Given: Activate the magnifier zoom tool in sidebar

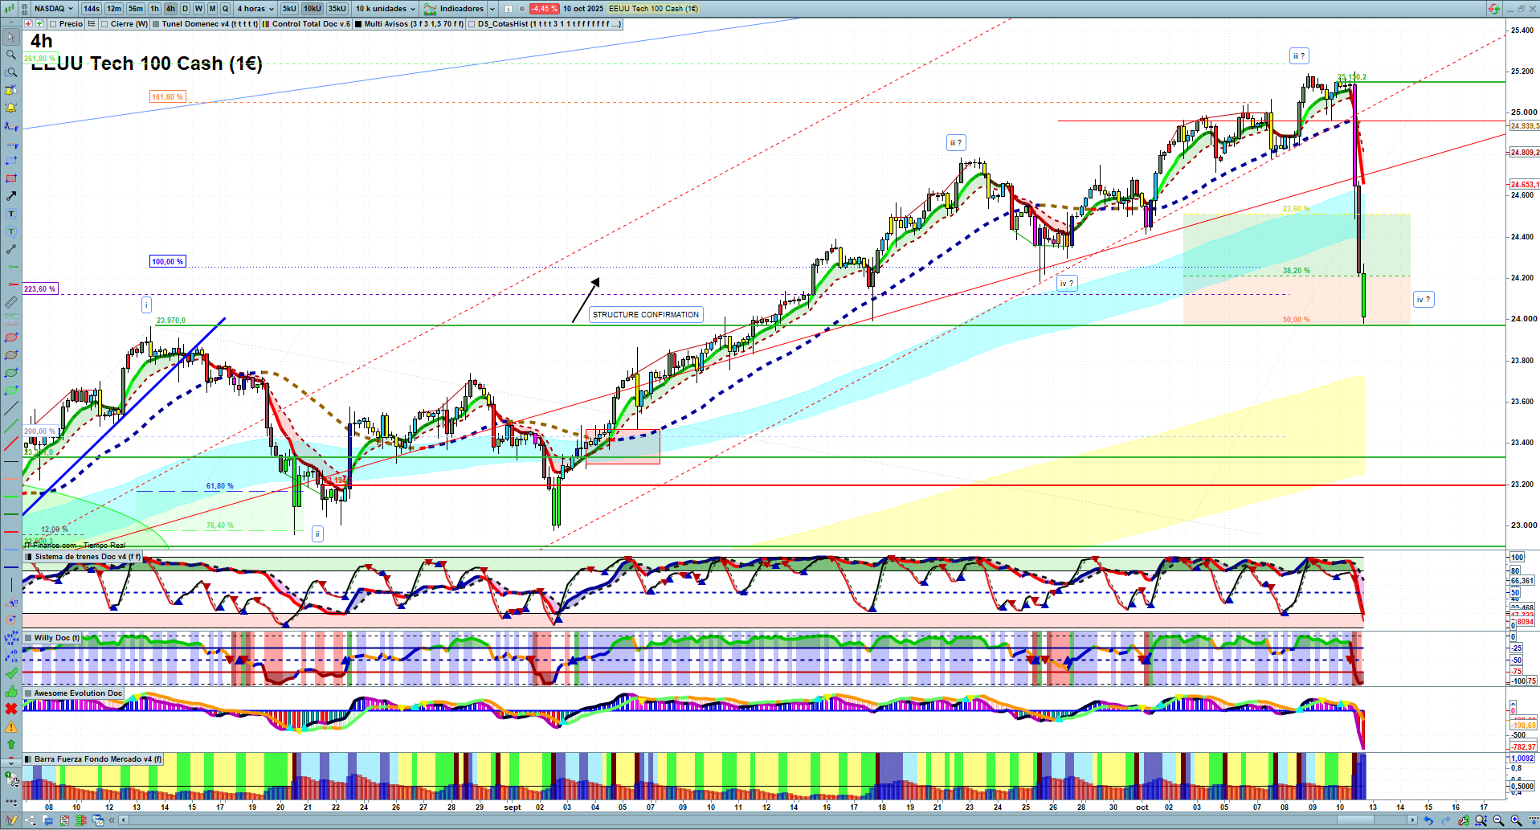Looking at the screenshot, I should 11,55.
